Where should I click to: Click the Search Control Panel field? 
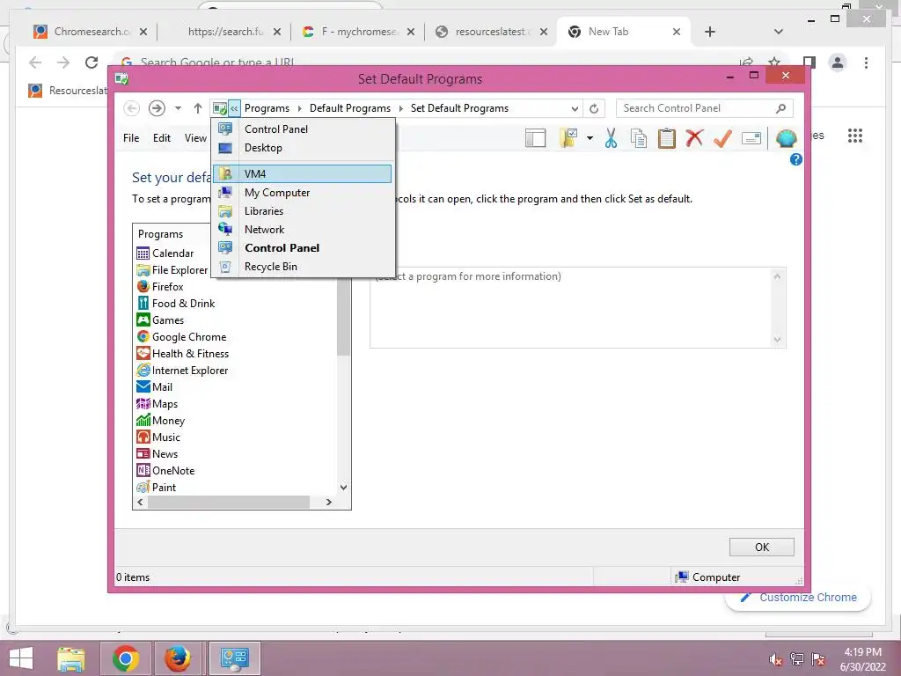click(705, 108)
